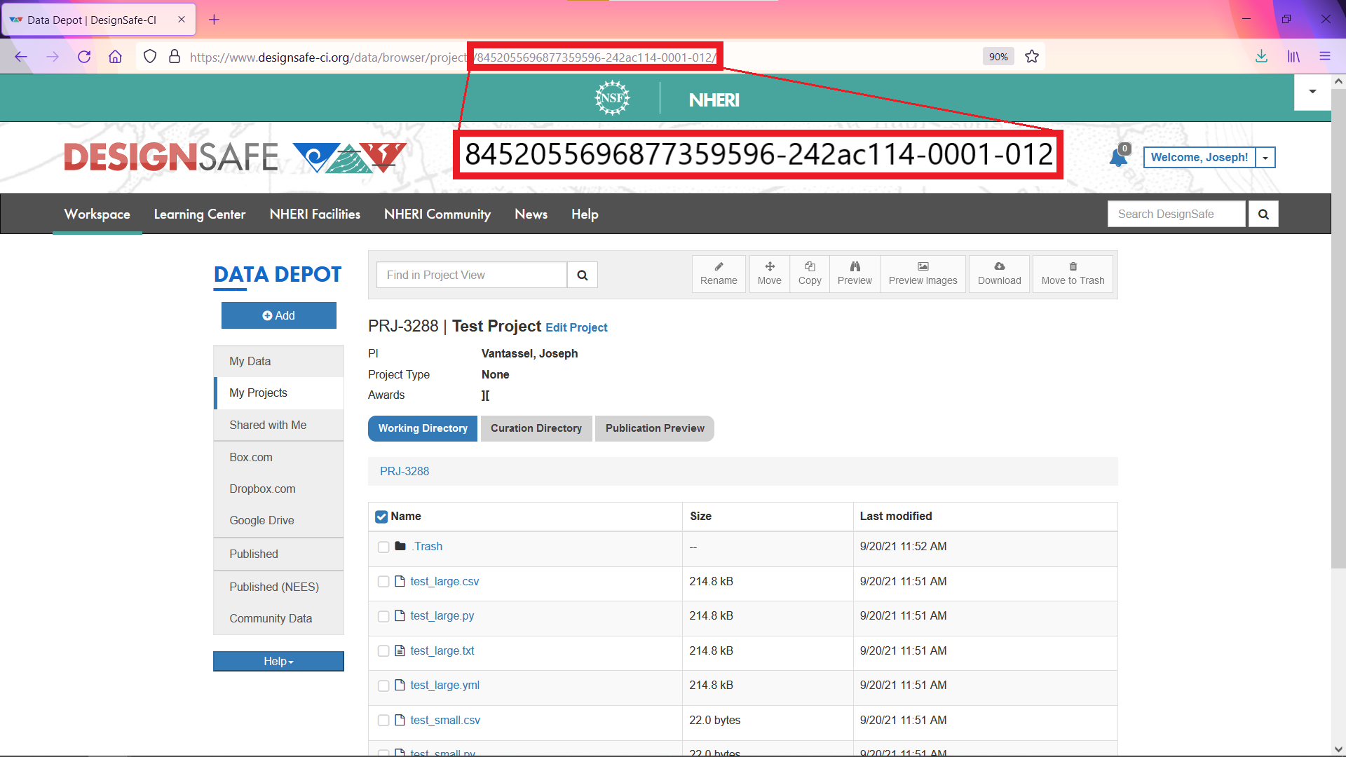Viewport: 1346px width, 757px height.
Task: Open the Help dropdown in sidebar
Action: pyautogui.click(x=278, y=661)
